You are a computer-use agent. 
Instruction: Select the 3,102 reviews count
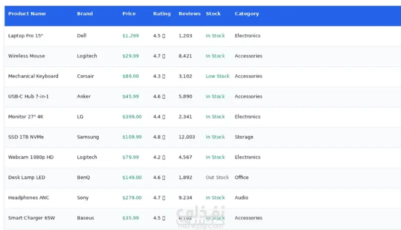click(x=185, y=76)
